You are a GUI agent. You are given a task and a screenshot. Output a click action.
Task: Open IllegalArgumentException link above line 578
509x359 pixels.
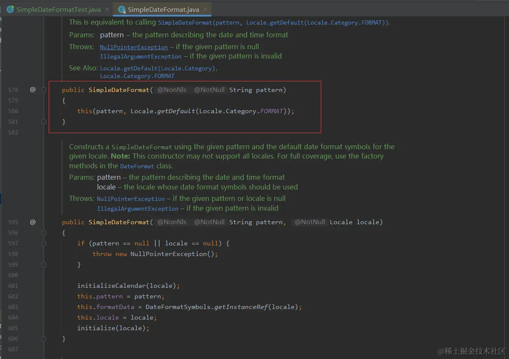pyautogui.click(x=141, y=56)
